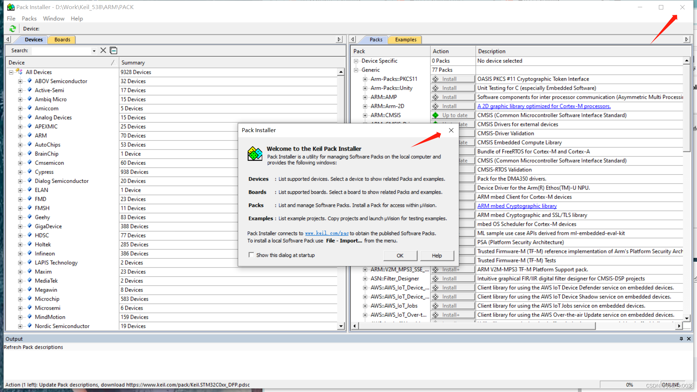The height and width of the screenshot is (392, 697).
Task: Clear the device search with the X icon
Action: pos(103,50)
